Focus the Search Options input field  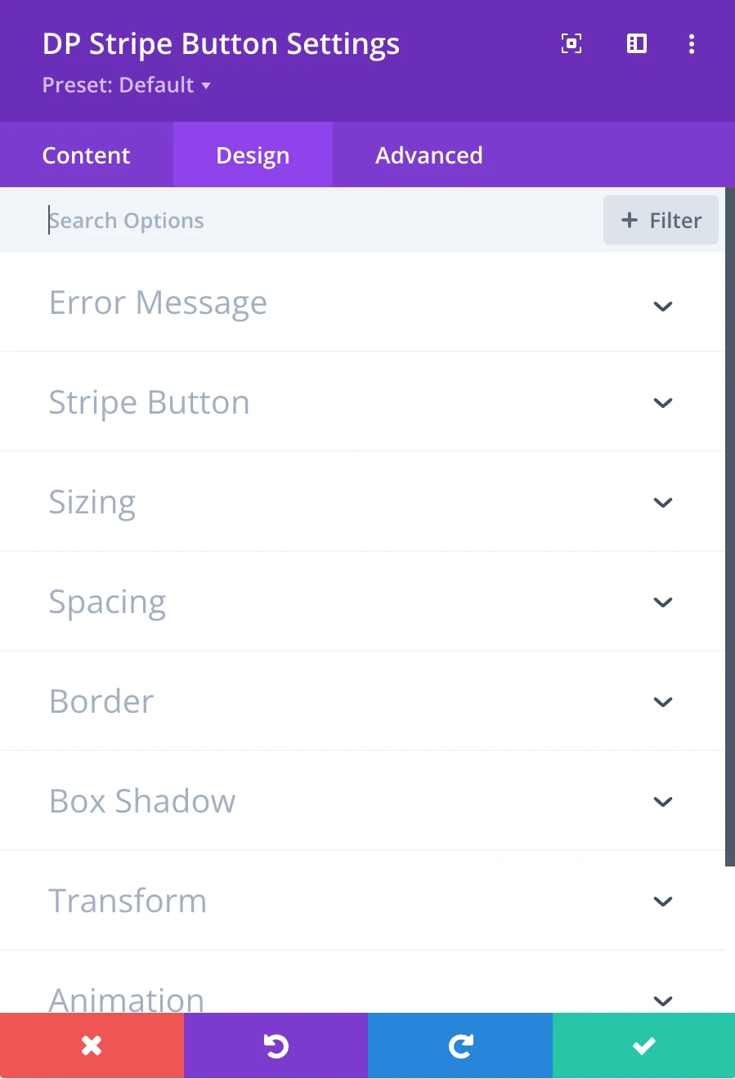[x=319, y=221]
